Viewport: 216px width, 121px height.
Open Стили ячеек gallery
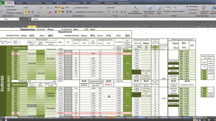point(159,10)
